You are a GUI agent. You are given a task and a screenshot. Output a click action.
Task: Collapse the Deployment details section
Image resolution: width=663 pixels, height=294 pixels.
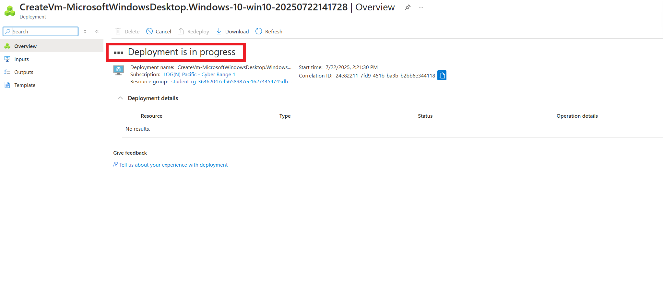120,98
